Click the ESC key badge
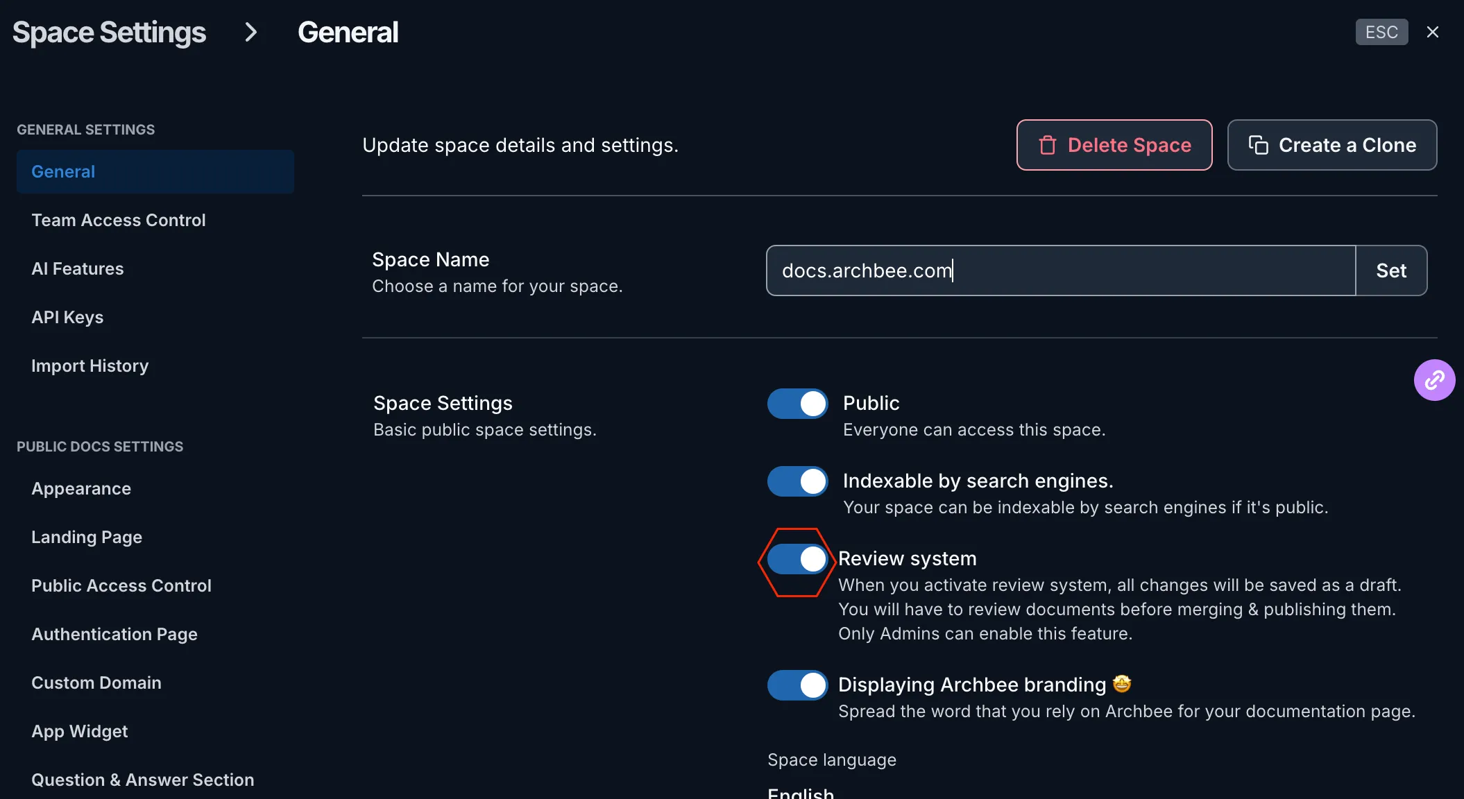1464x799 pixels. [x=1381, y=32]
